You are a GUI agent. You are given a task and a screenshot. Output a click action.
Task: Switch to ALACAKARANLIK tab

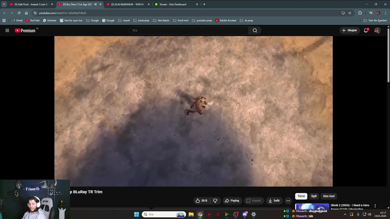point(127,4)
